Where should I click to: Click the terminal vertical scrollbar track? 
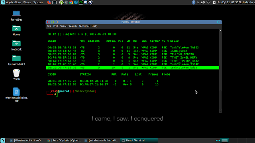[220, 71]
